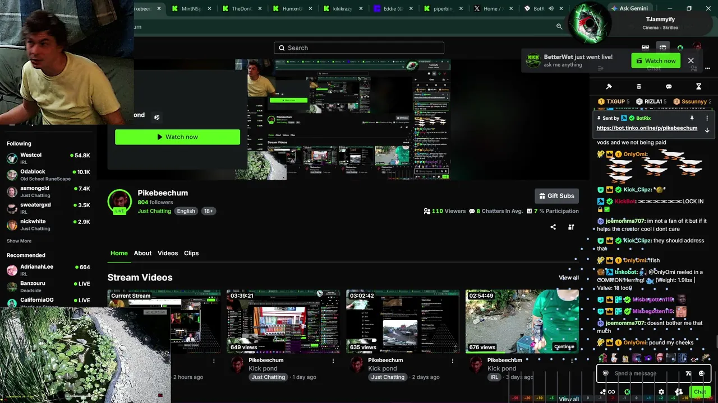Open the 03:02:42 stream video thumbnail
This screenshot has height=403, width=718.
pyautogui.click(x=403, y=321)
